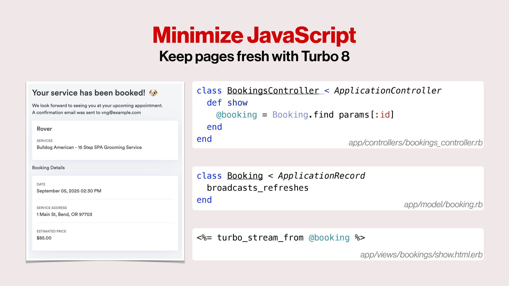
Task: Click the broadcasts_refreshes code line
Action: tap(257, 188)
